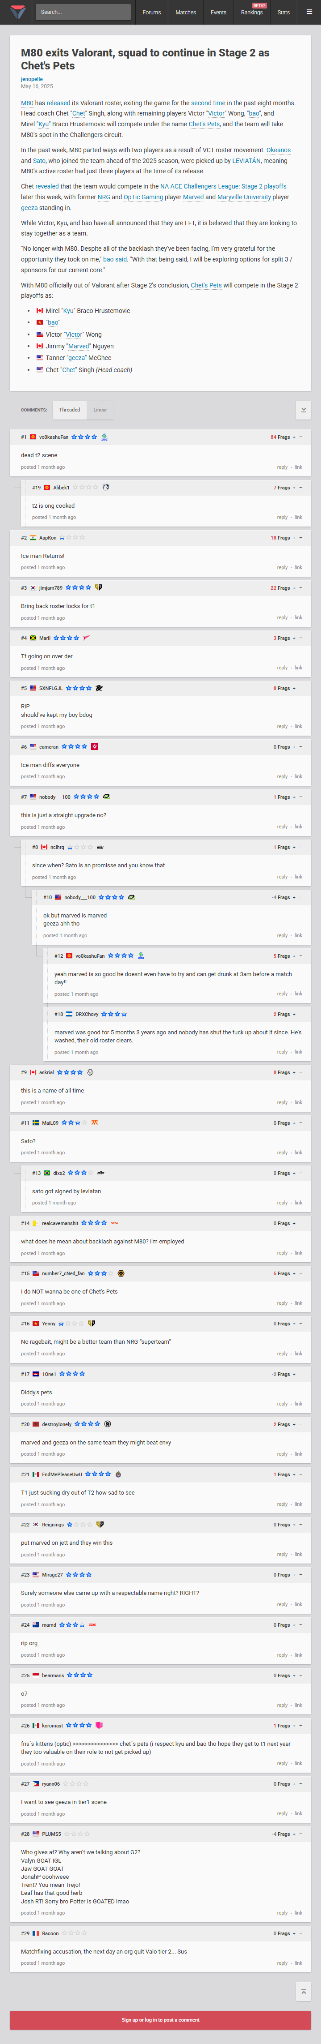Focus the Search input field
This screenshot has width=321, height=2044.
point(83,12)
